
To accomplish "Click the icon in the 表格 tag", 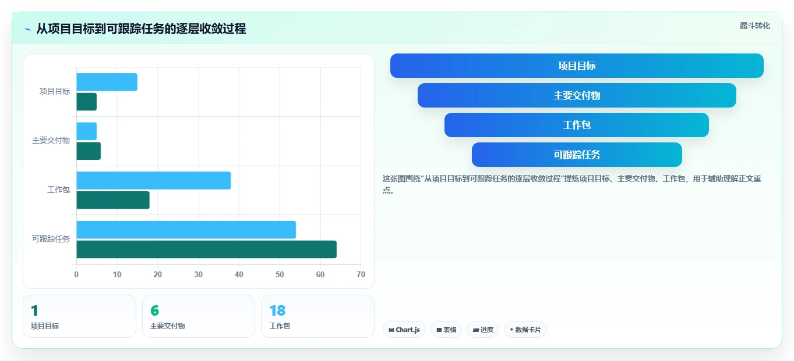I will (439, 330).
